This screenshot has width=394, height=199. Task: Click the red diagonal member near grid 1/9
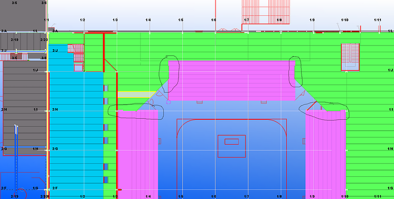tap(311, 106)
